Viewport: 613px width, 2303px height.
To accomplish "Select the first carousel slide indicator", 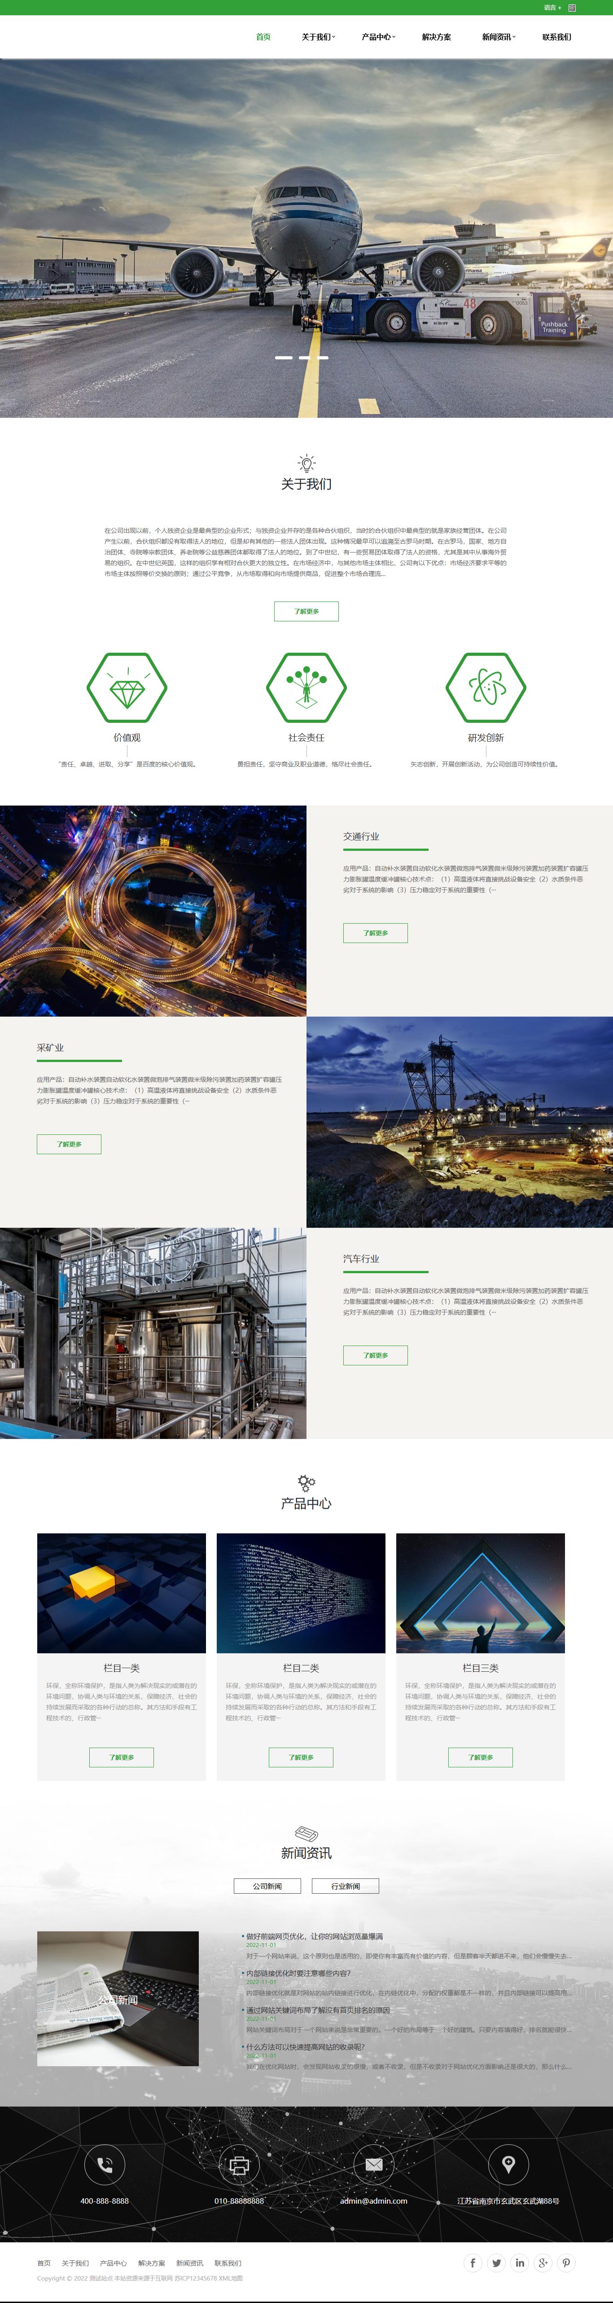I will tap(283, 358).
